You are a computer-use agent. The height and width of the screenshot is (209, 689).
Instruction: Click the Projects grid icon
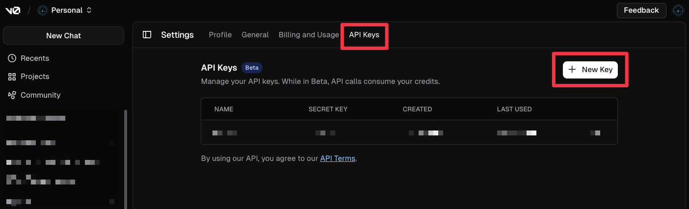[x=12, y=77]
